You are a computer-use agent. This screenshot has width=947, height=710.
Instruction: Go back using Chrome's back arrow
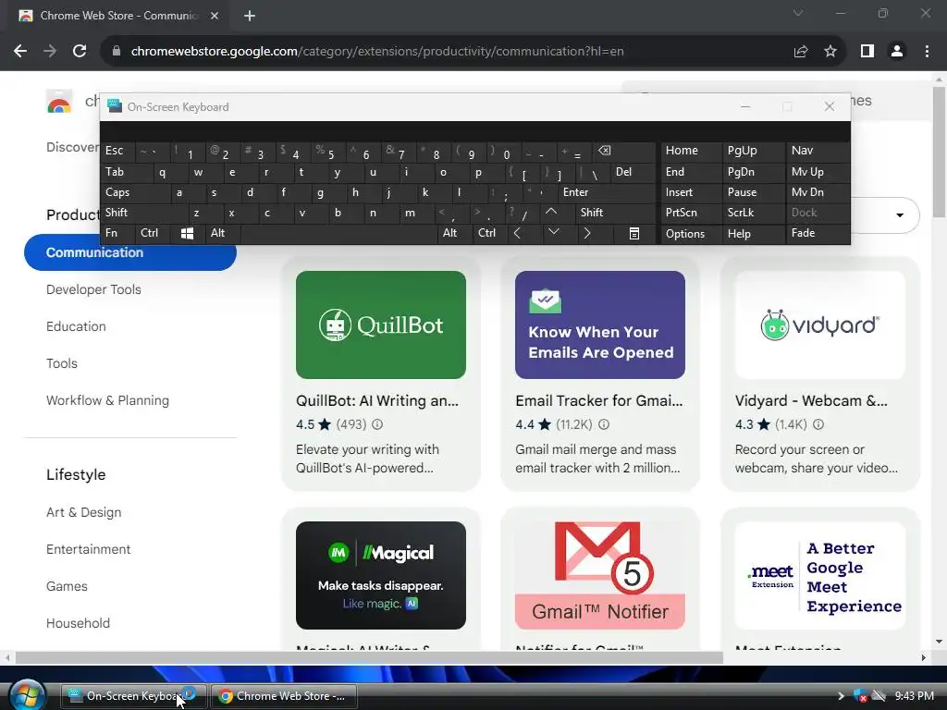pos(20,52)
